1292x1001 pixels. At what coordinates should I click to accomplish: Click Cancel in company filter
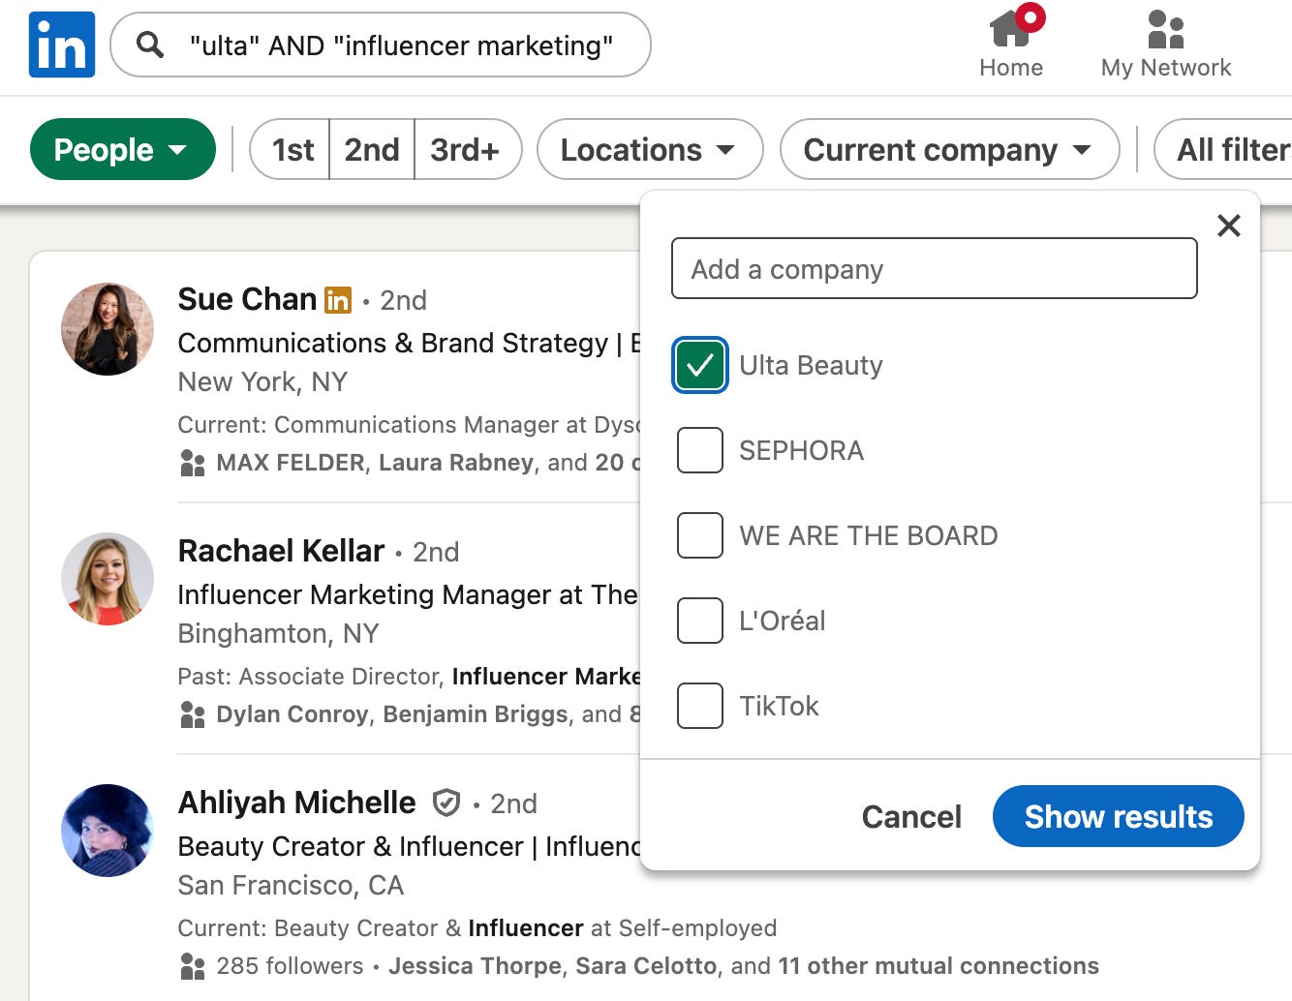[x=911, y=816]
